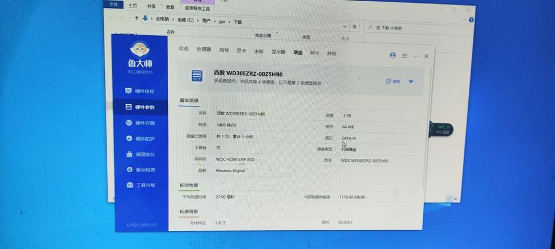Click Explorer's up-one-level arrow
This screenshot has height=249, width=555.
[x=137, y=18]
